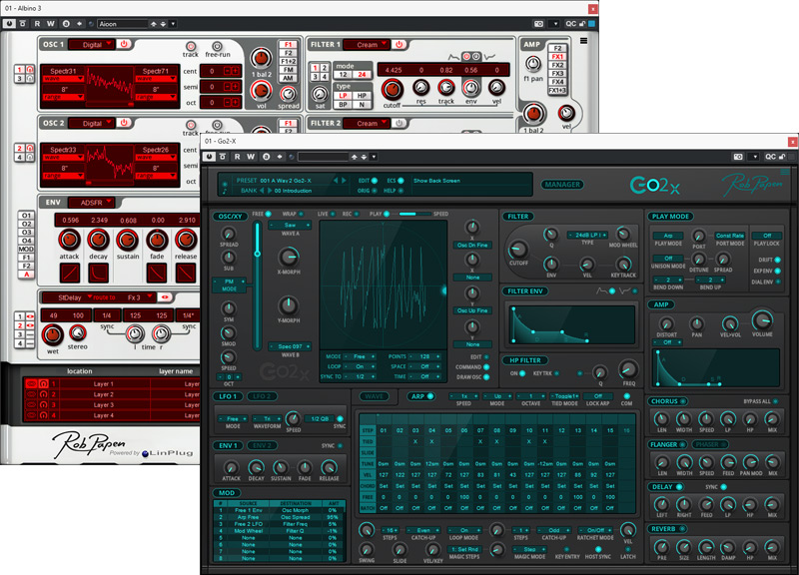Click the camera snapshot icon in Go2-X titlebar
Screen dimensions: 799x575
tap(737, 157)
